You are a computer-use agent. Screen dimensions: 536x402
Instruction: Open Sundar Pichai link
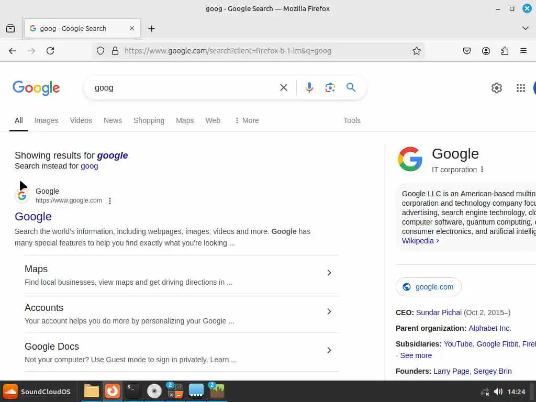[439, 313]
